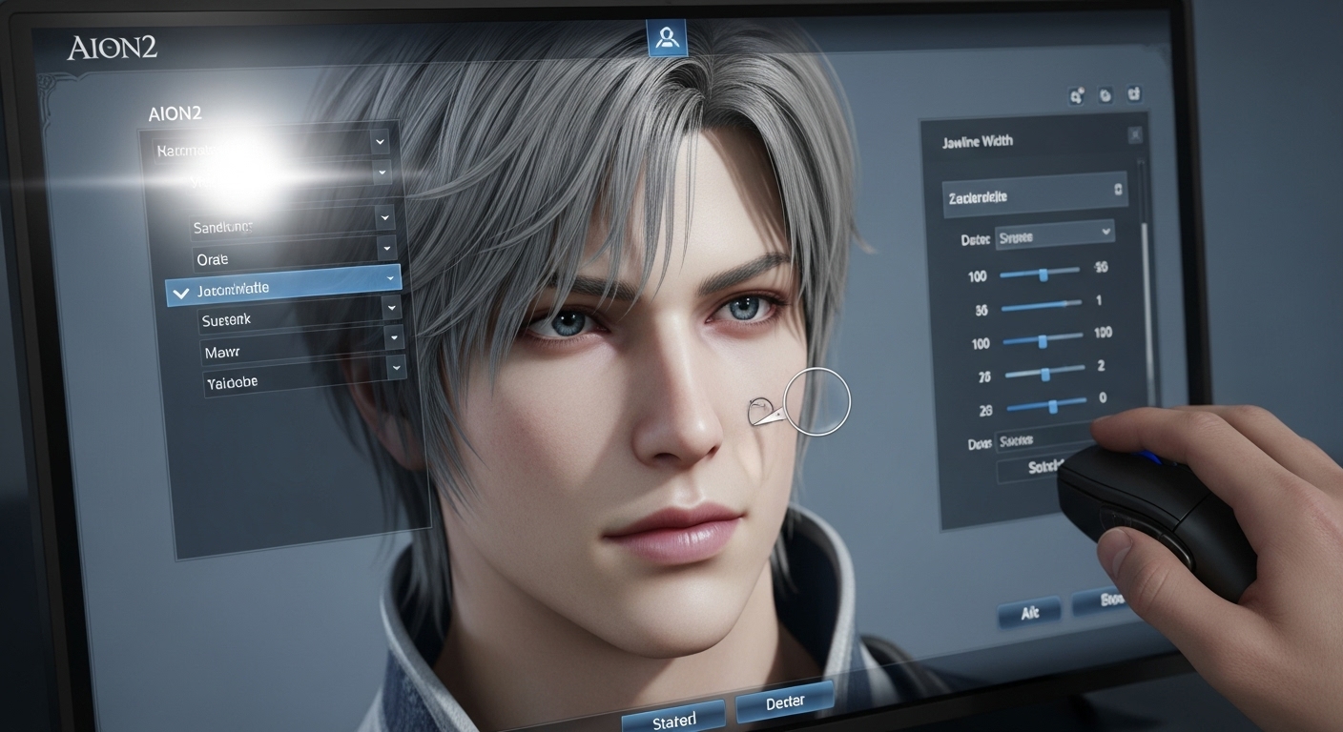Open the Datec dropdown showing Sneee

click(1054, 234)
